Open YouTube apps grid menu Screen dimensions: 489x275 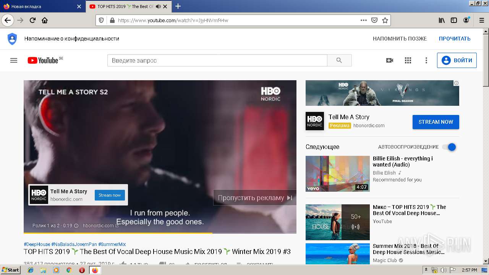click(408, 60)
